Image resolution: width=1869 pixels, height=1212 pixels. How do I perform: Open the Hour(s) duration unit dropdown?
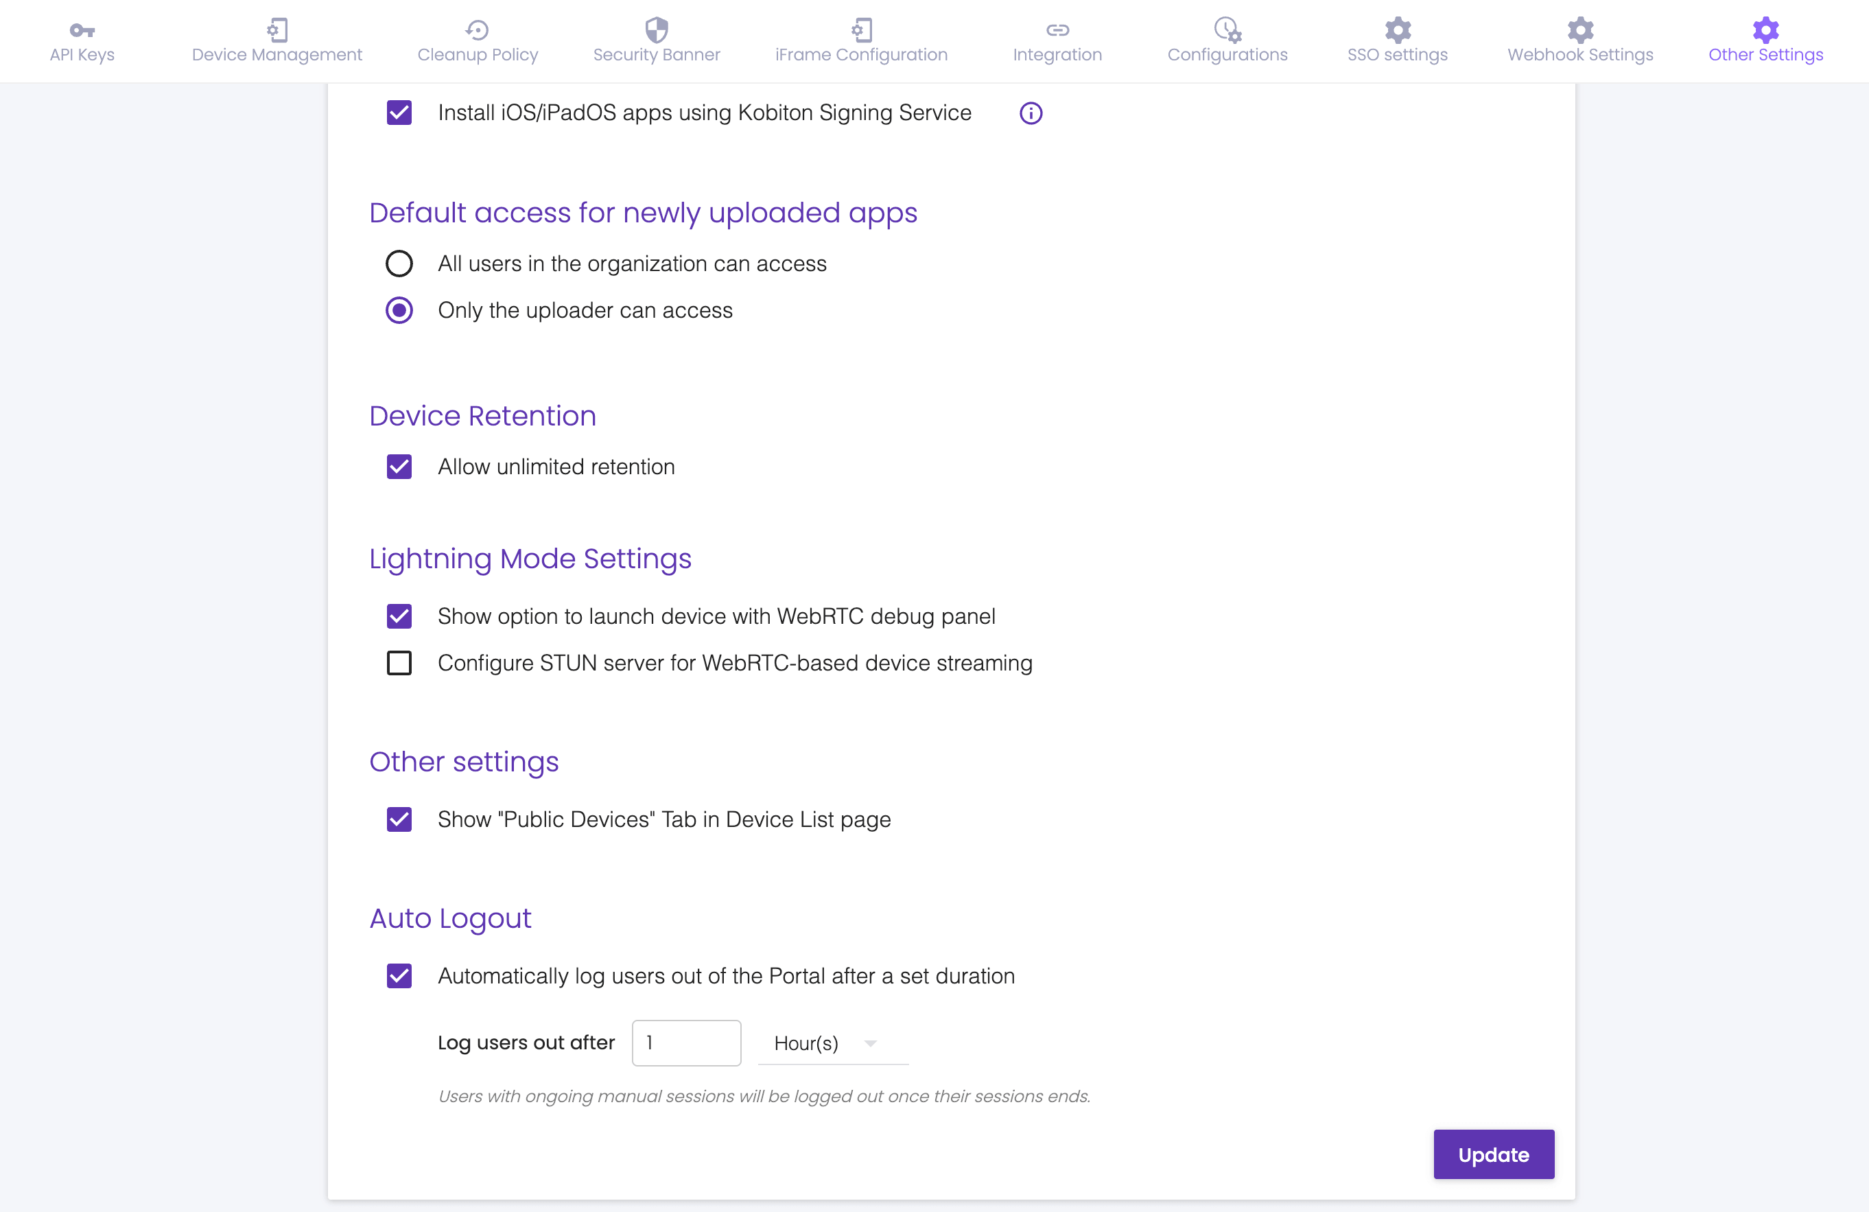click(832, 1043)
